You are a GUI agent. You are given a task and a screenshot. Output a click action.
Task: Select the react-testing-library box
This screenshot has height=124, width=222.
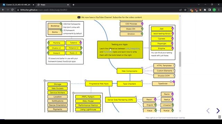(162, 34)
